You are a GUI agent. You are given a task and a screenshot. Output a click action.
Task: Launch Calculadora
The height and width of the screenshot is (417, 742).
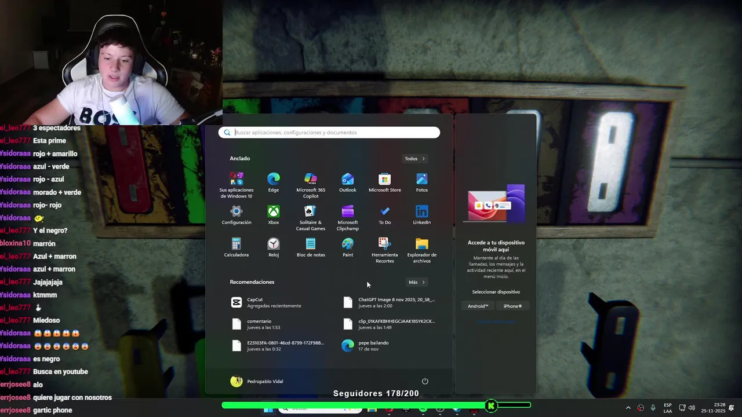[x=236, y=248]
